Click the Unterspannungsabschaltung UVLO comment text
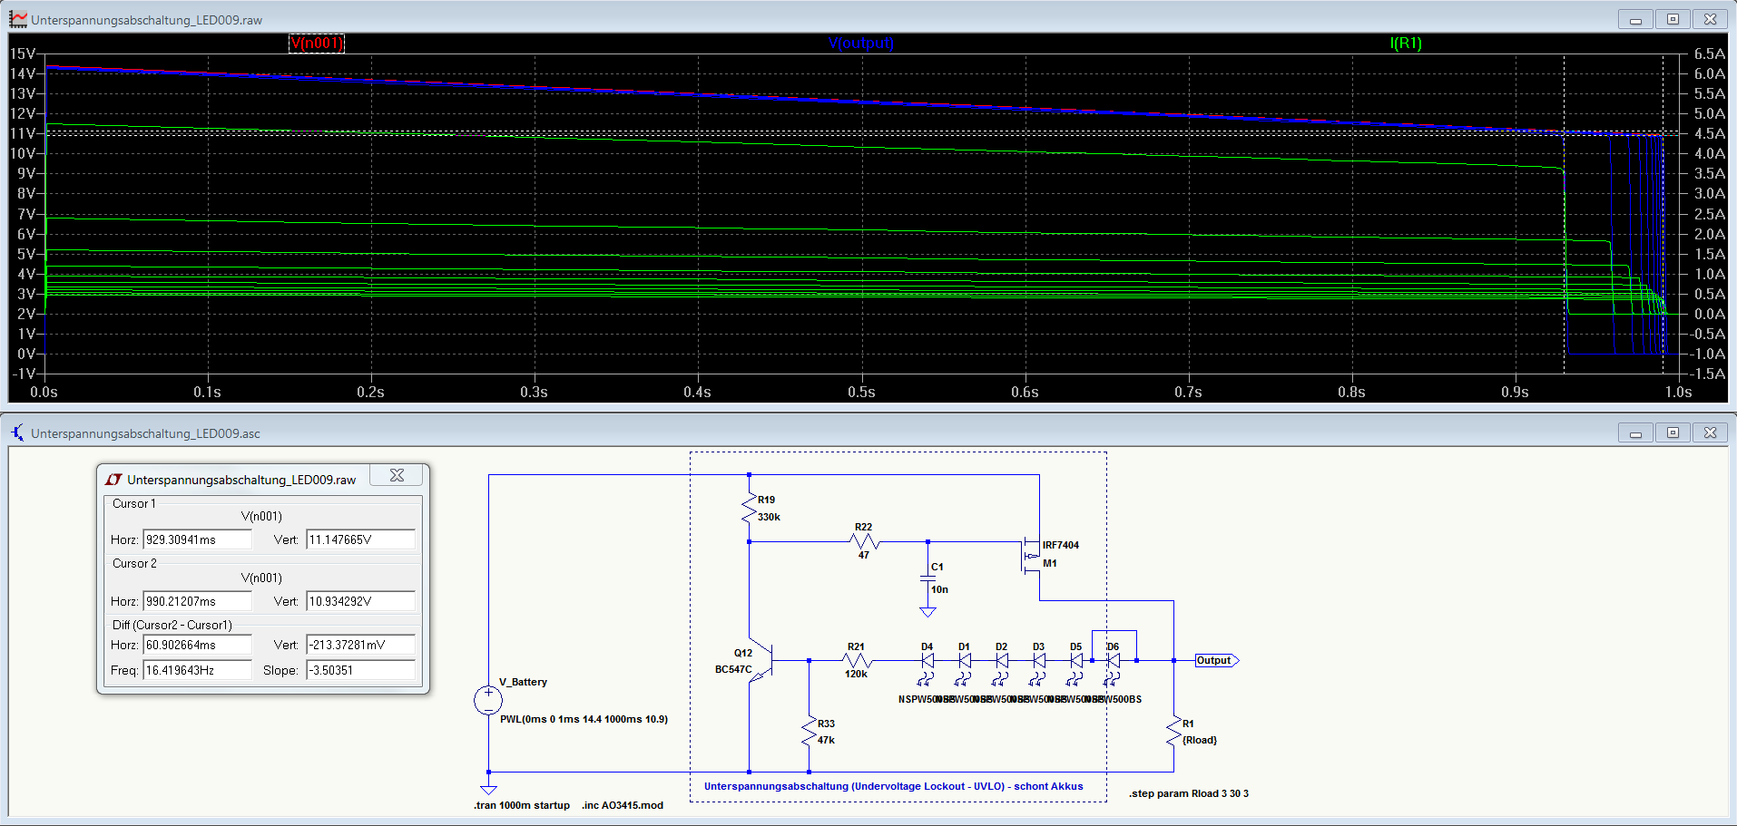This screenshot has width=1737, height=826. click(x=894, y=786)
